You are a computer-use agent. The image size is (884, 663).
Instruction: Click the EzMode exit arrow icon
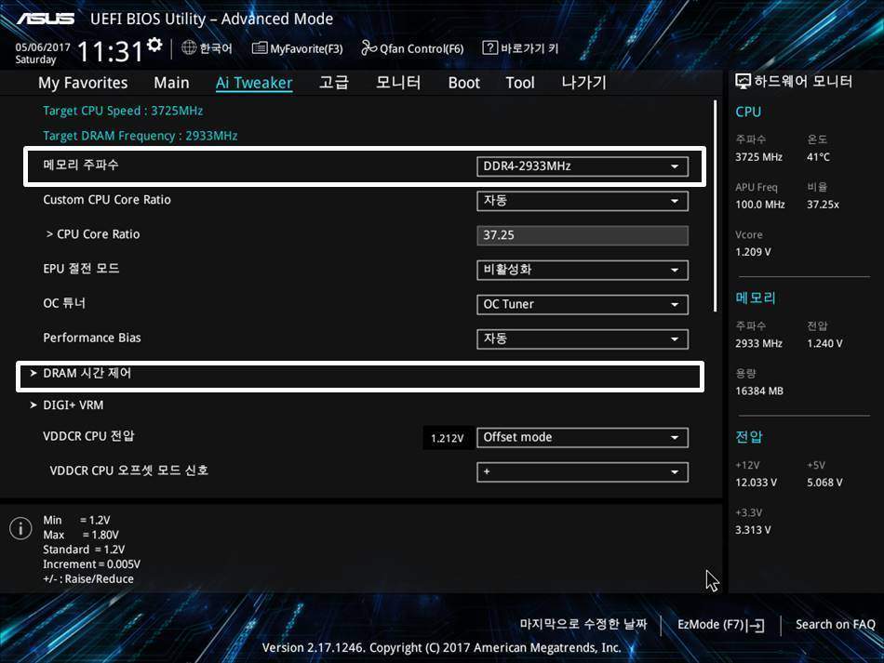(x=756, y=625)
